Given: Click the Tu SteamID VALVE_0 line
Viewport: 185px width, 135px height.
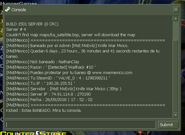Looking at the screenshot, I should 58,78.
